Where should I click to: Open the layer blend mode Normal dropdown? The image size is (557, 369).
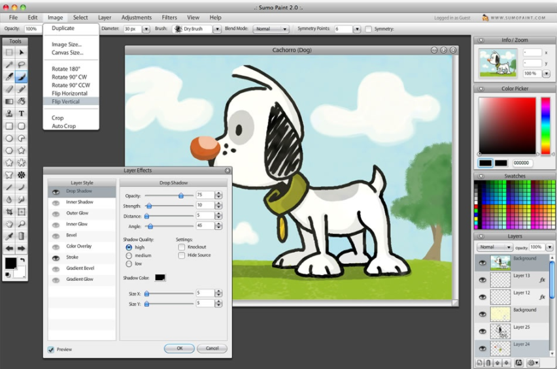point(495,248)
